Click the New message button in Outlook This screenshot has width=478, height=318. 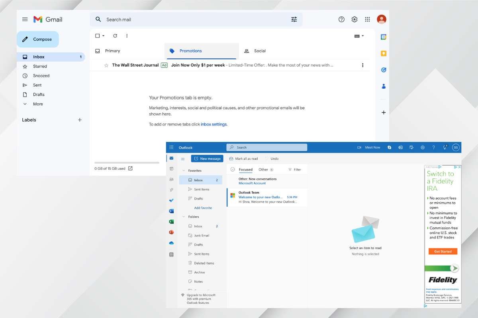(x=207, y=158)
